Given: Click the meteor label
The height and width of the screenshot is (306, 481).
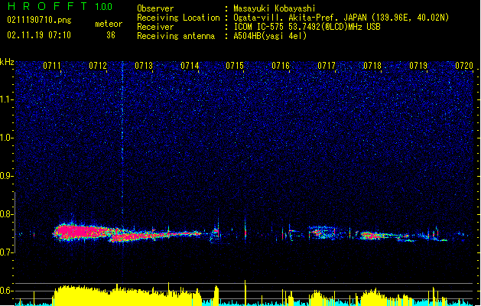Looking at the screenshot, I should coord(109,24).
